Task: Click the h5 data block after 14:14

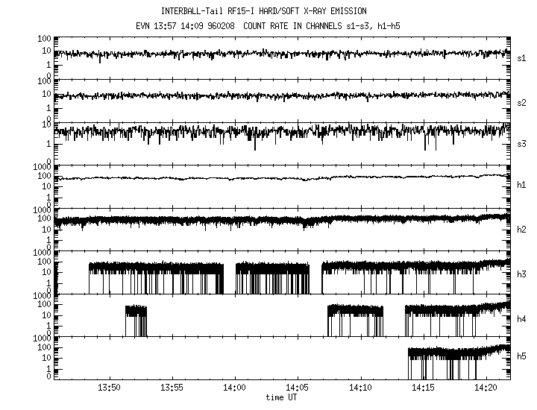Action: [456, 356]
